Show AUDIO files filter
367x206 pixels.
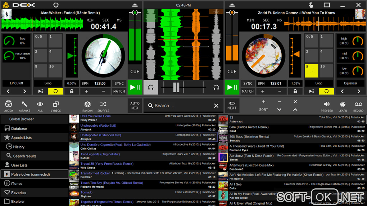click(8, 106)
